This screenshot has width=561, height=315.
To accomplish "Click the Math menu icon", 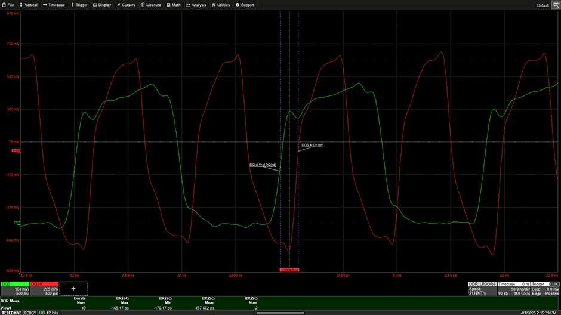I will click(168, 5).
